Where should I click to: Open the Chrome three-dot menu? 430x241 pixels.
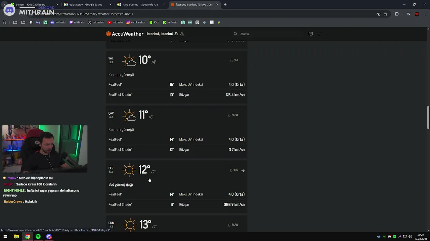coord(425,14)
